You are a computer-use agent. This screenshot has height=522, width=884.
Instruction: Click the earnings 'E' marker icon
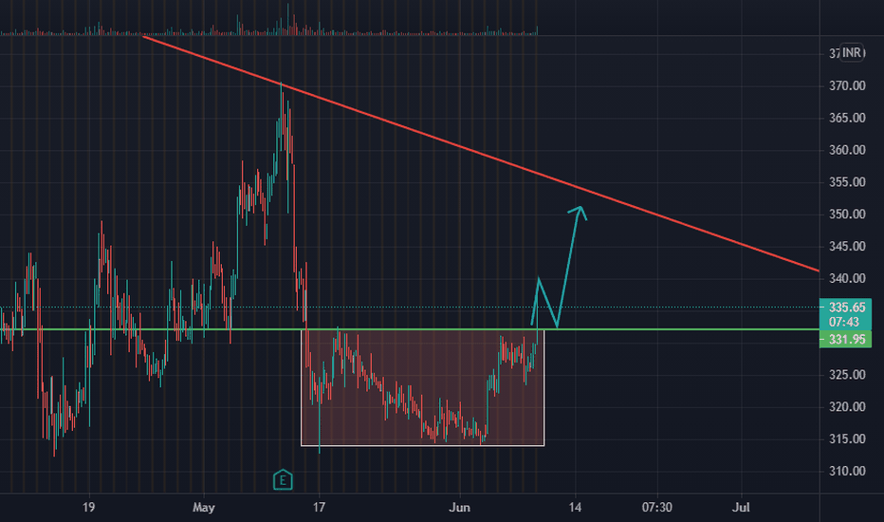[x=283, y=480]
